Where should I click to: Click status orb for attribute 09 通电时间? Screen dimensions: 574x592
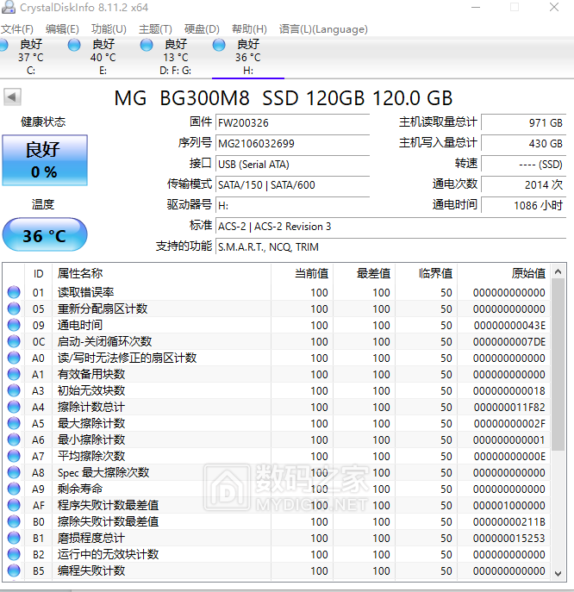[14, 325]
